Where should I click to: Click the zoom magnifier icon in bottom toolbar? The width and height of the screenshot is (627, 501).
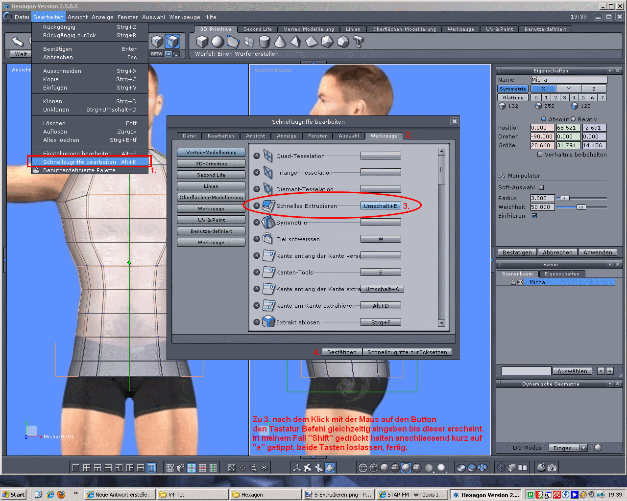coord(253,468)
